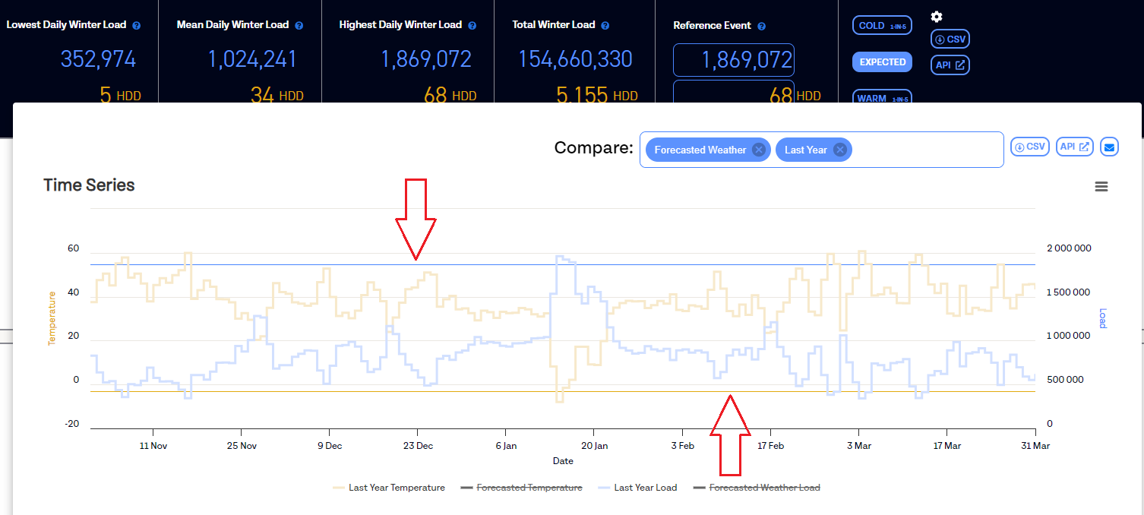Click help icon beside Highest Daily Winter Load
Image resolution: width=1144 pixels, height=515 pixels.
coord(472,25)
